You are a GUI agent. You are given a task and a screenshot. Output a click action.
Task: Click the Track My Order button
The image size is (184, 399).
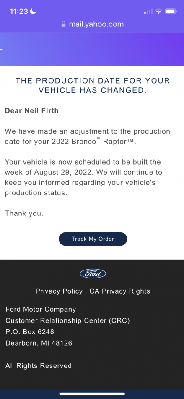(93, 239)
